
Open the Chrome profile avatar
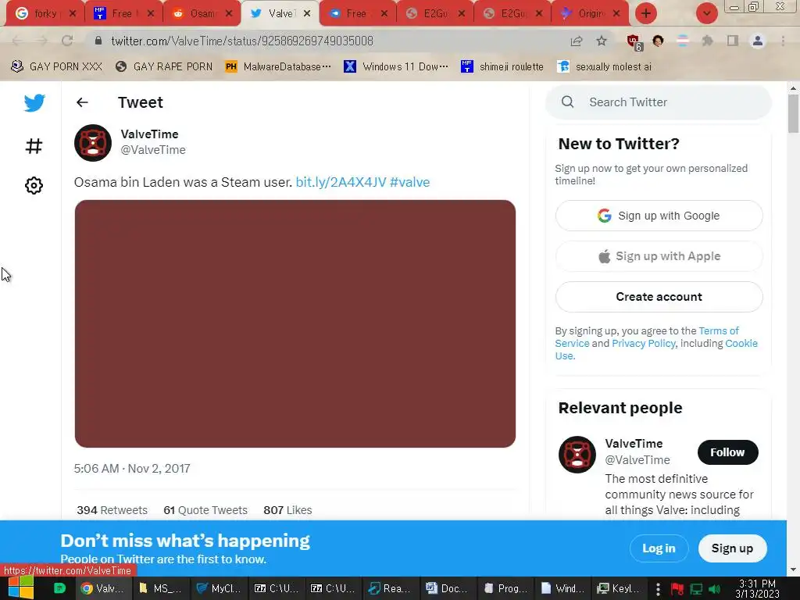click(758, 41)
